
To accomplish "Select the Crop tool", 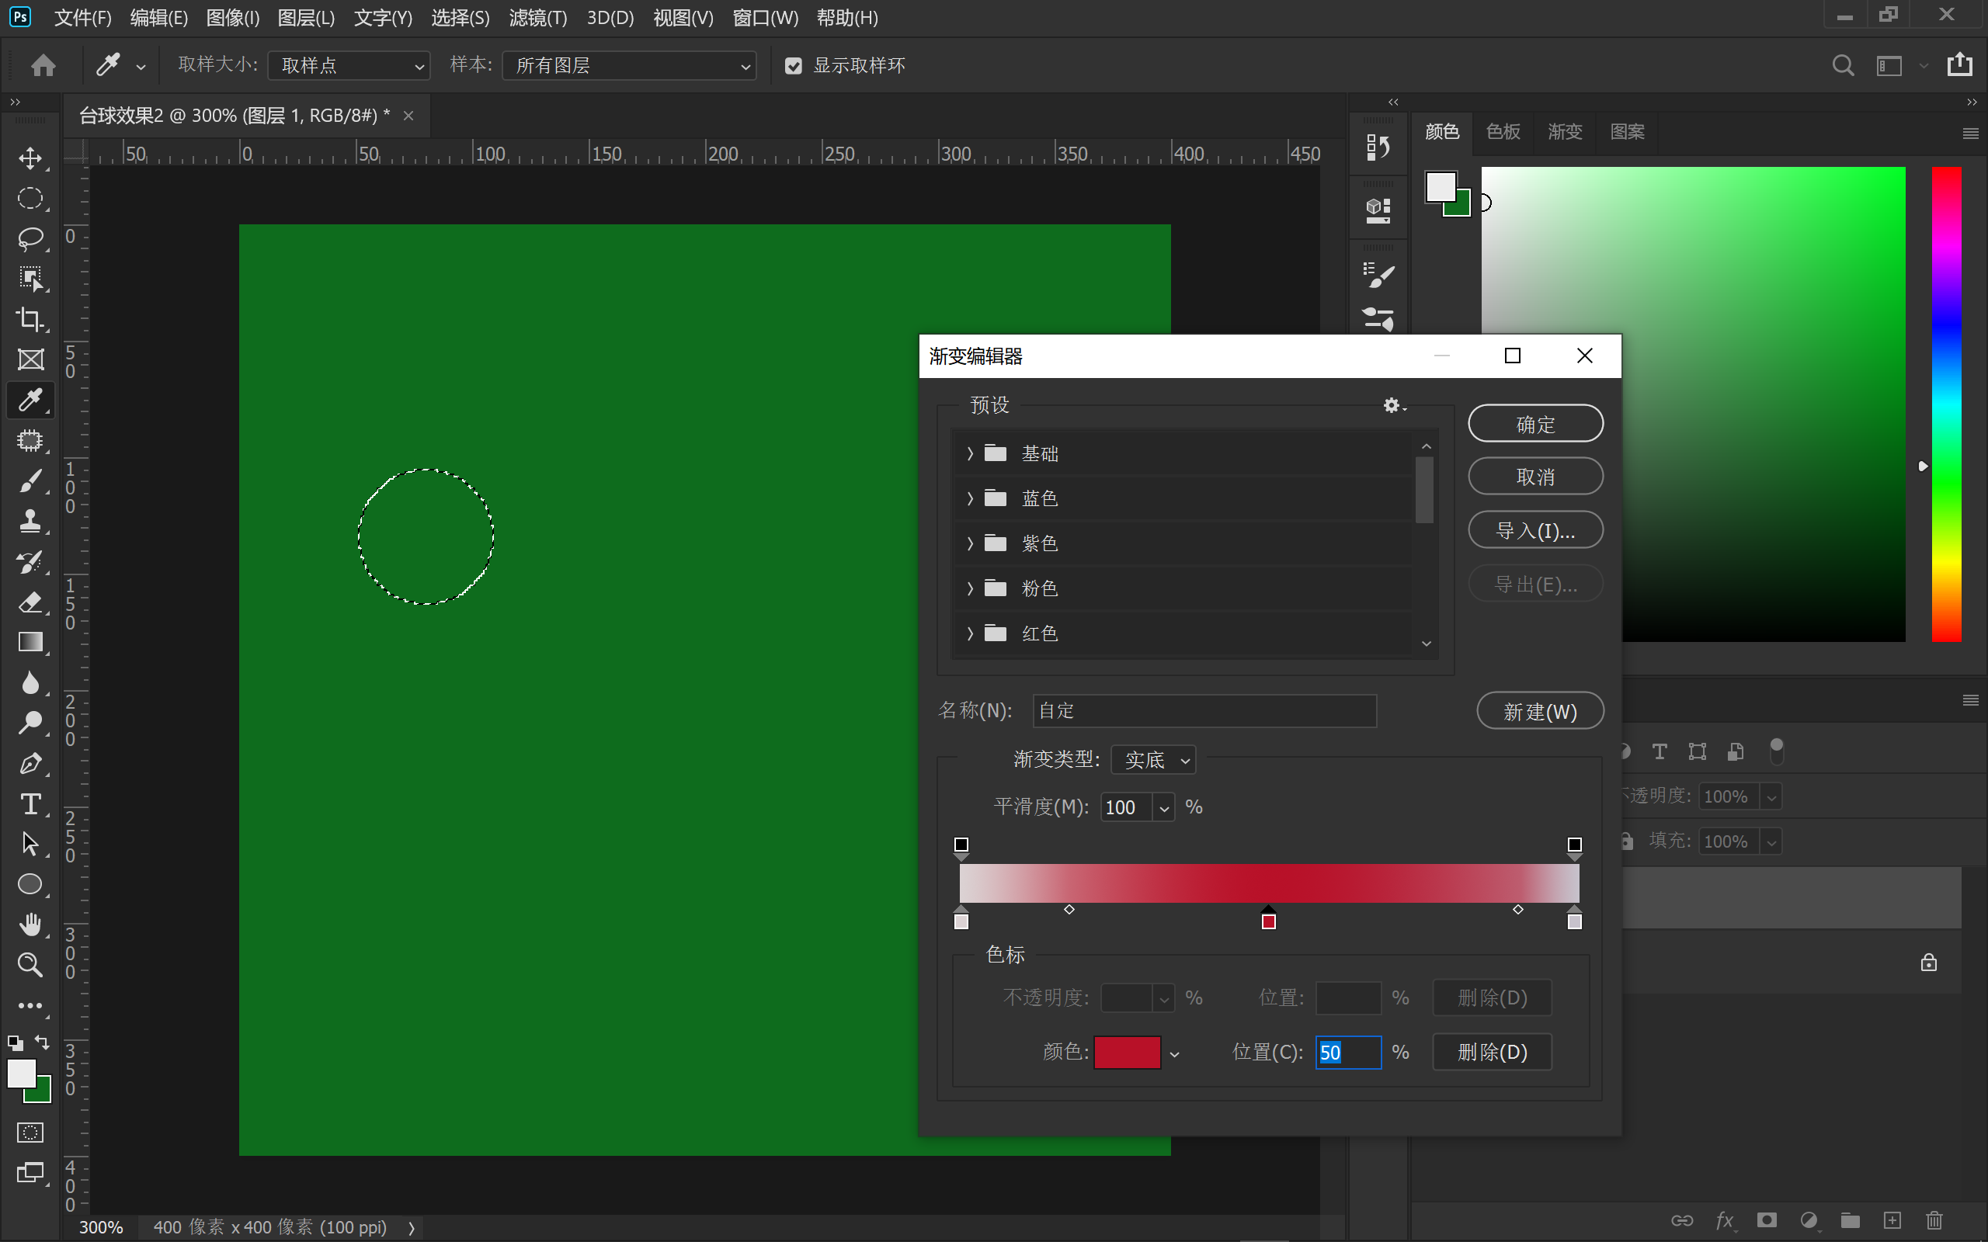I will point(30,319).
